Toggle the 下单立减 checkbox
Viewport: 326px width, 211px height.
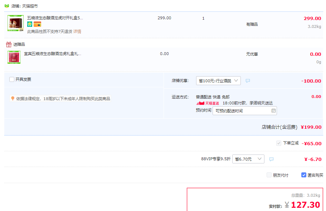279,143
